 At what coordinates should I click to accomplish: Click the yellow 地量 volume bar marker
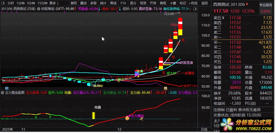point(94,115)
